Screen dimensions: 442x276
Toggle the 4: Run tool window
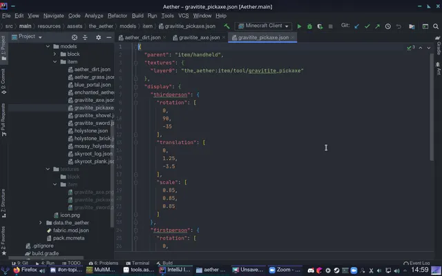45,263
